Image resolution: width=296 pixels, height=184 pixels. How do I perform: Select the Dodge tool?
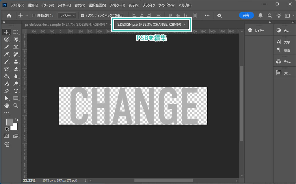coord(16,84)
